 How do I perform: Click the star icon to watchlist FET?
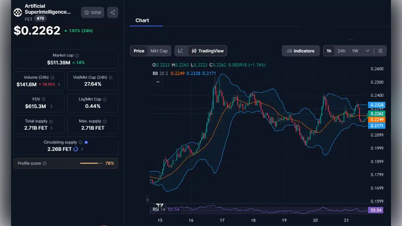coord(87,12)
